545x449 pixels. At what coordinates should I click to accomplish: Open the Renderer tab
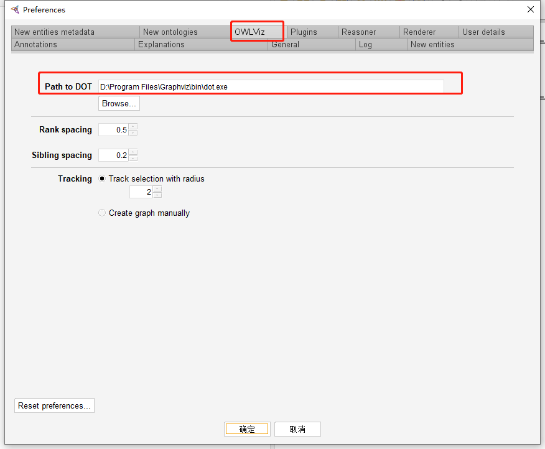(429, 32)
